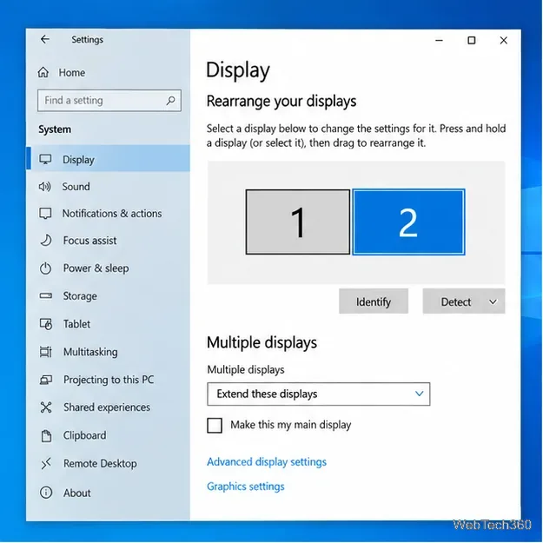Open Clipboard settings
The image size is (543, 543).
pos(84,435)
